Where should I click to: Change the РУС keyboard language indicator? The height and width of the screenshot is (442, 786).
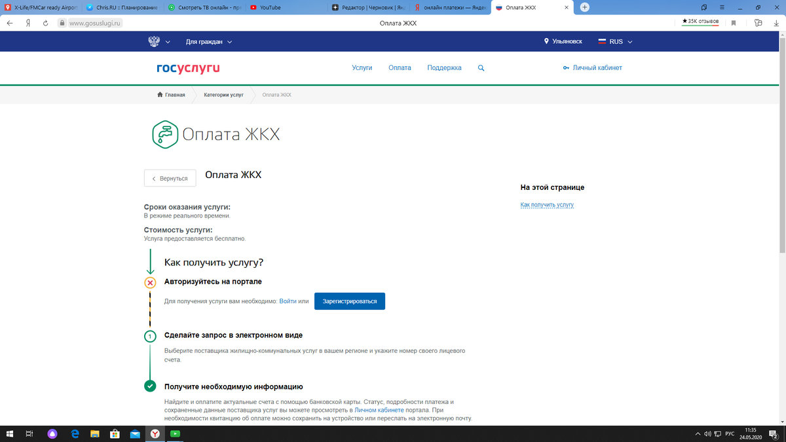coord(729,433)
